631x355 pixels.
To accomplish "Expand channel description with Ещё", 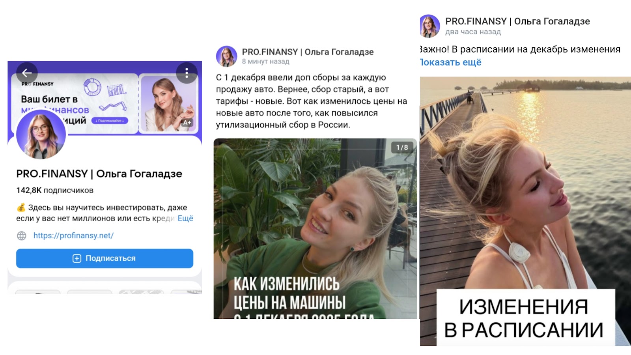I will [185, 219].
